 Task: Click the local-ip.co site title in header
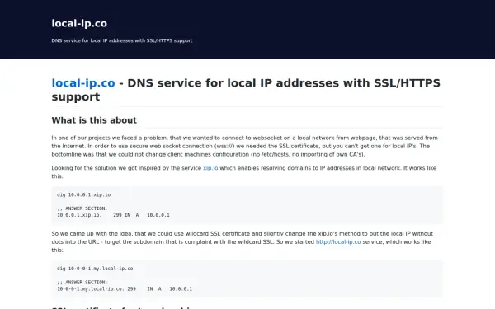pos(79,23)
